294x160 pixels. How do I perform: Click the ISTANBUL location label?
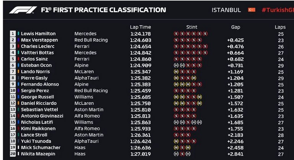point(226,10)
